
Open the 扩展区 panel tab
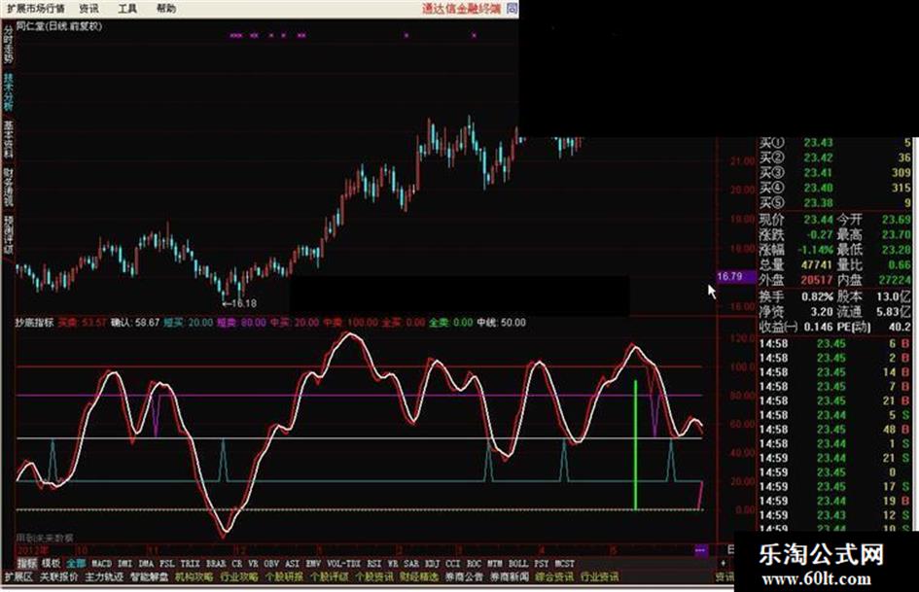tap(18, 576)
